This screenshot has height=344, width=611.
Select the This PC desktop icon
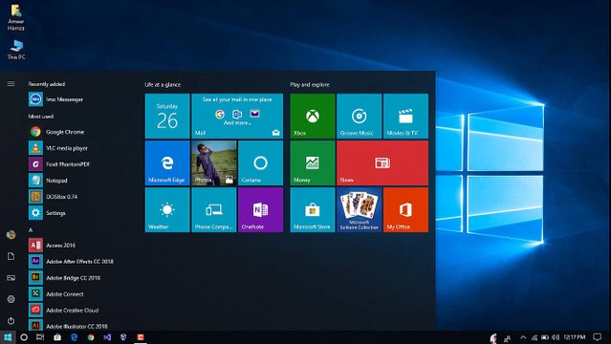coord(16,50)
